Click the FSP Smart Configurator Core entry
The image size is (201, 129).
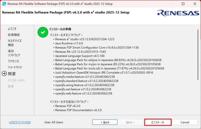[97, 47]
